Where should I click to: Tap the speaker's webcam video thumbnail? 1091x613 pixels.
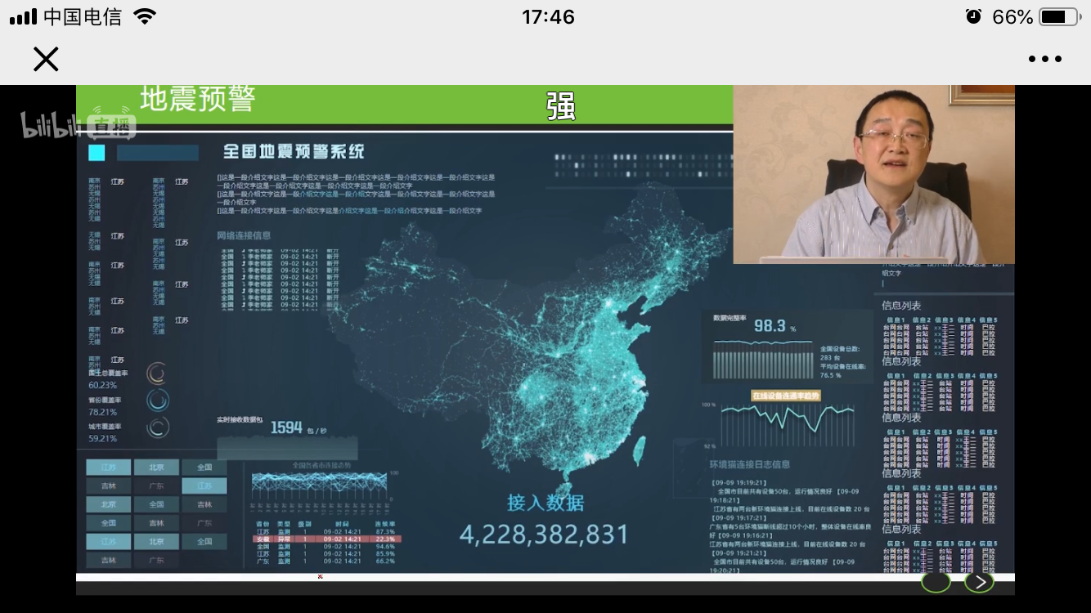click(x=873, y=175)
